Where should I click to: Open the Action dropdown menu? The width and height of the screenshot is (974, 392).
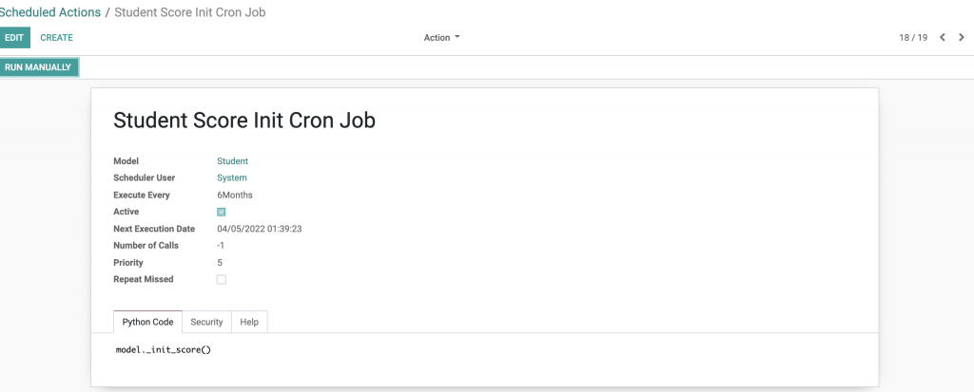[441, 38]
